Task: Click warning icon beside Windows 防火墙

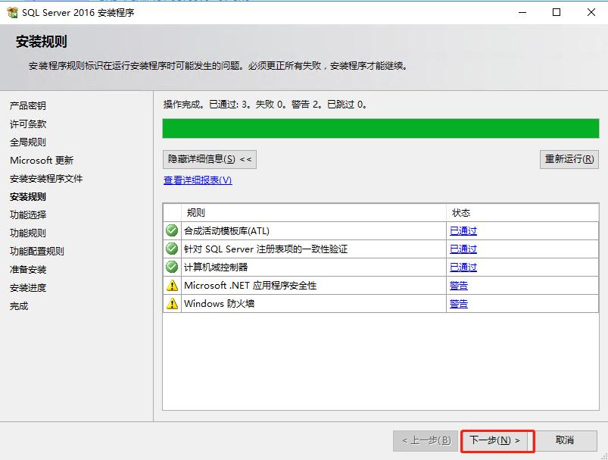Action: (x=172, y=304)
